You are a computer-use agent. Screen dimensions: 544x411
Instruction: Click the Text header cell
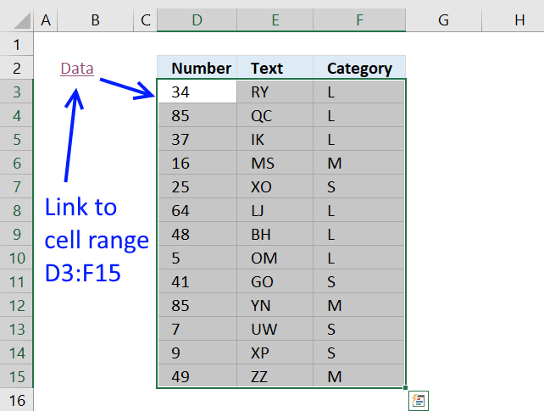coord(275,68)
